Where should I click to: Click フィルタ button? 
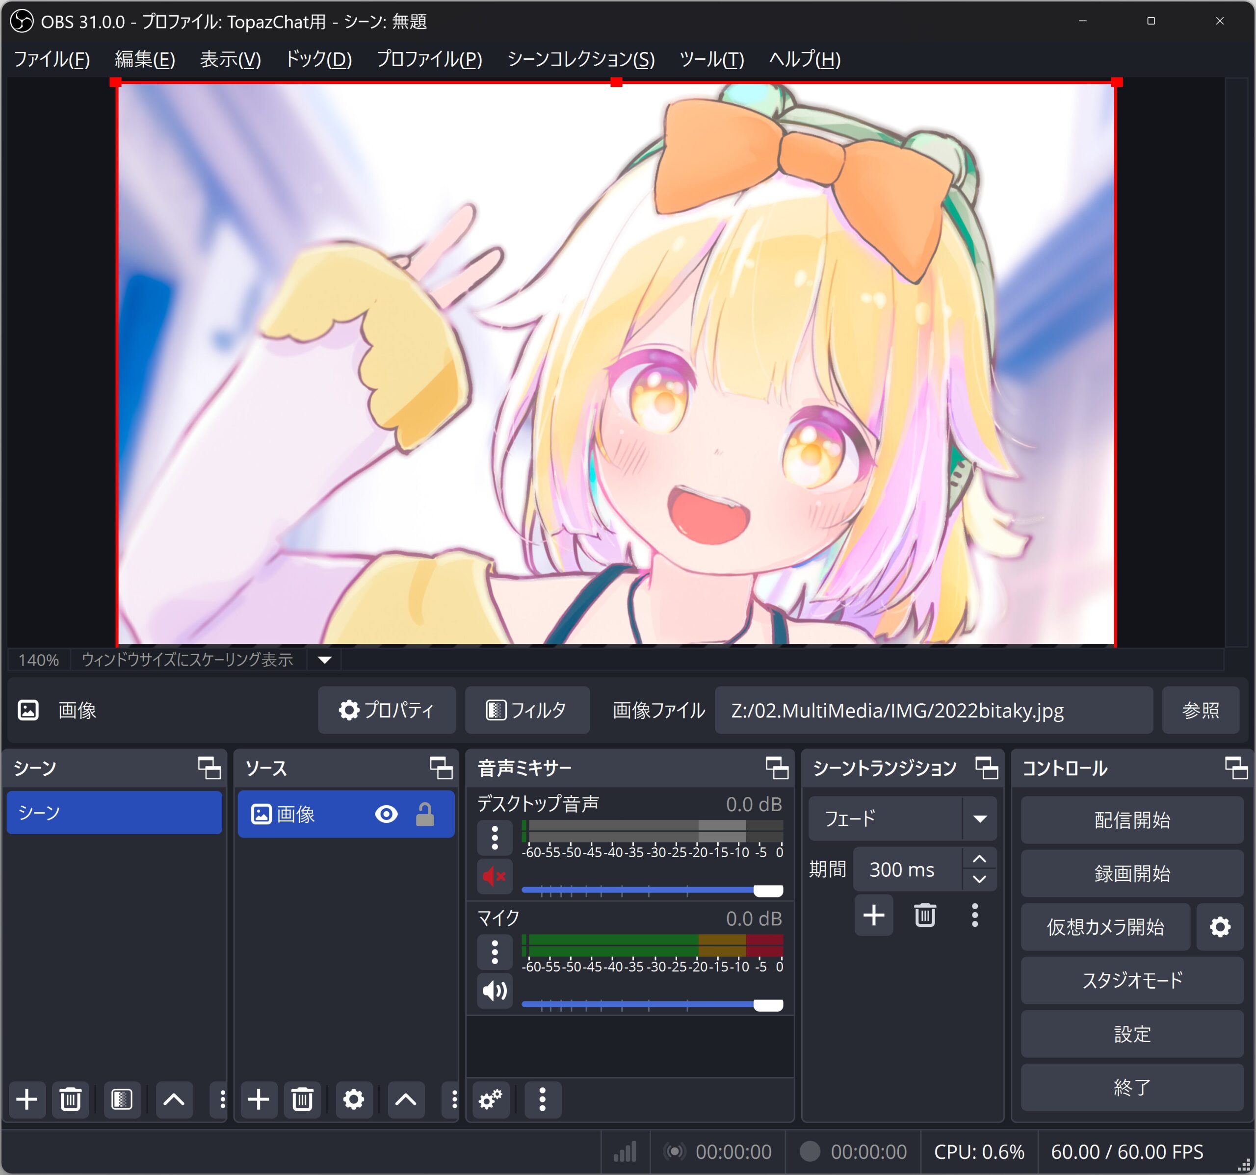click(x=527, y=710)
